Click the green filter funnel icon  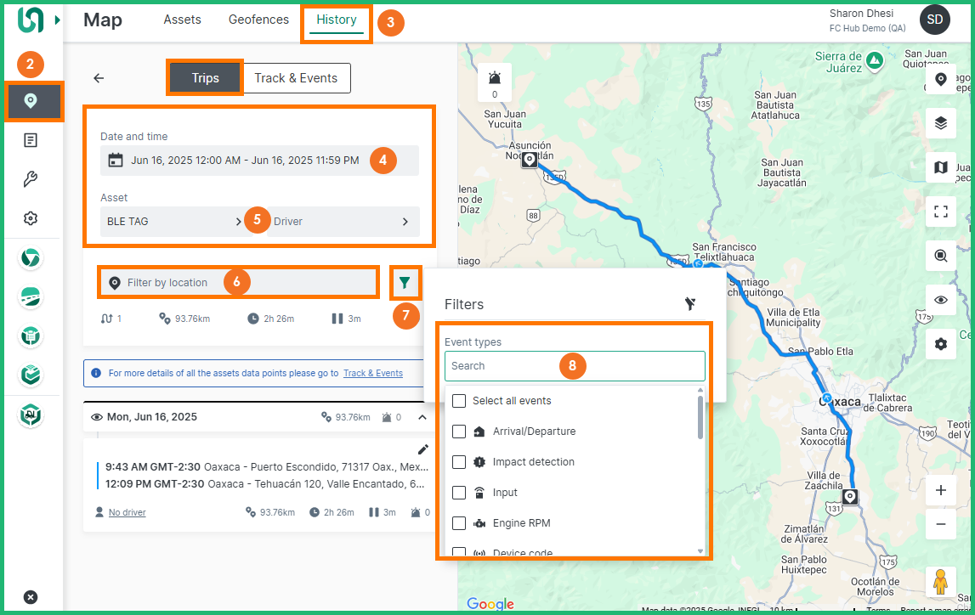pyautogui.click(x=405, y=283)
